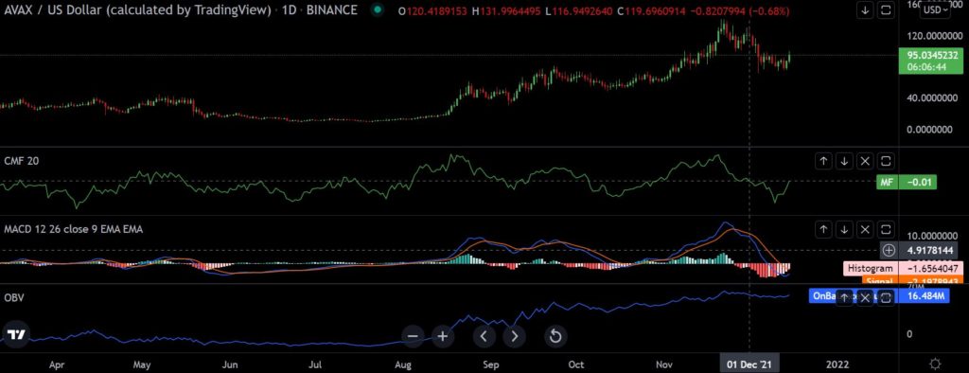969x373 pixels.
Task: Click the green market status dot
Action: 377,10
